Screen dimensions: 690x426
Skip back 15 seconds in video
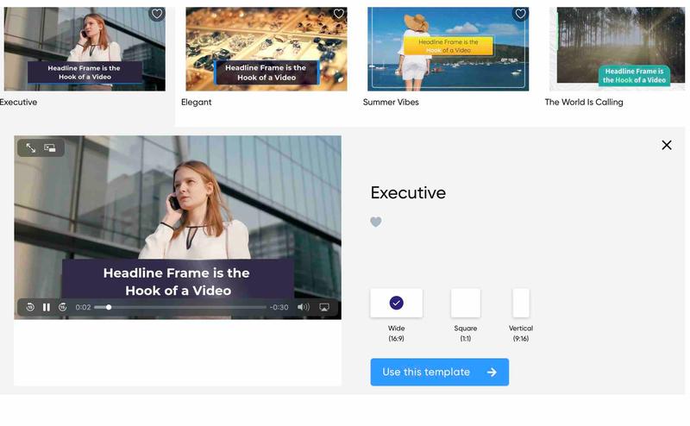point(30,307)
